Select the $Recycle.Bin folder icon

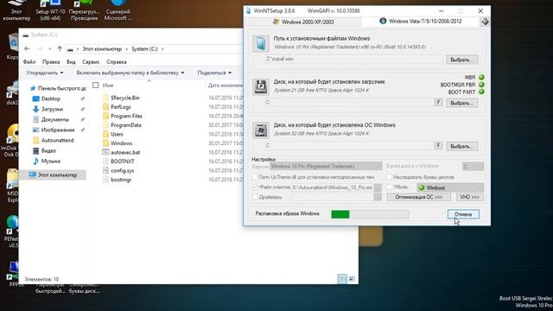pos(105,98)
